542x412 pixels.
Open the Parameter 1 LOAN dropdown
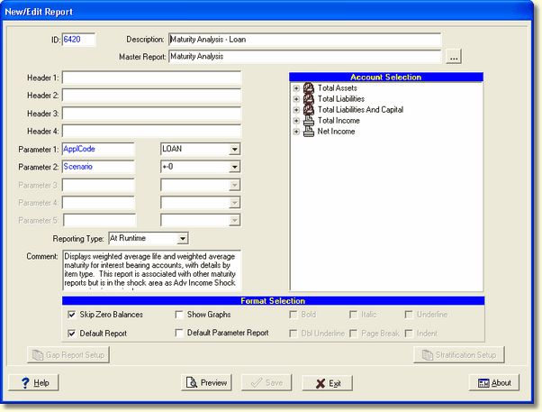(x=233, y=150)
